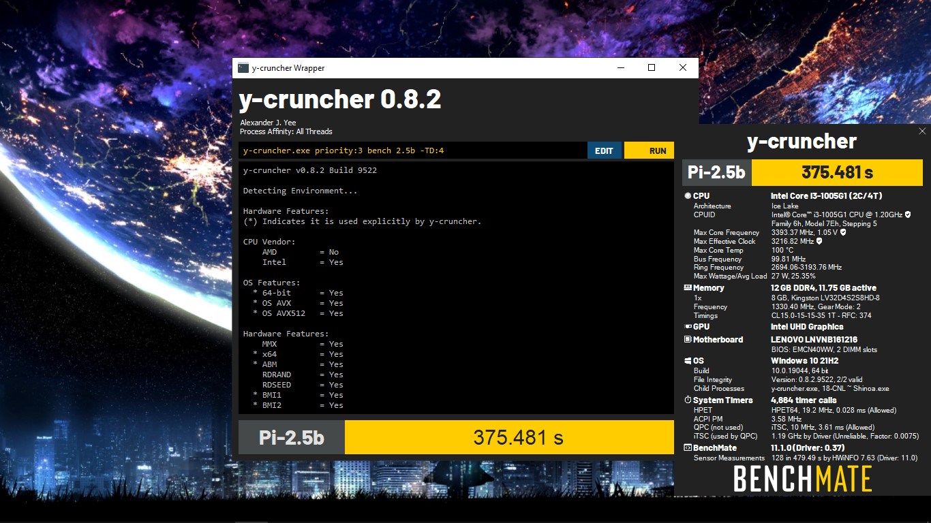
Task: Click '10.0.19044, 64 bit' build value
Action: 800,370
